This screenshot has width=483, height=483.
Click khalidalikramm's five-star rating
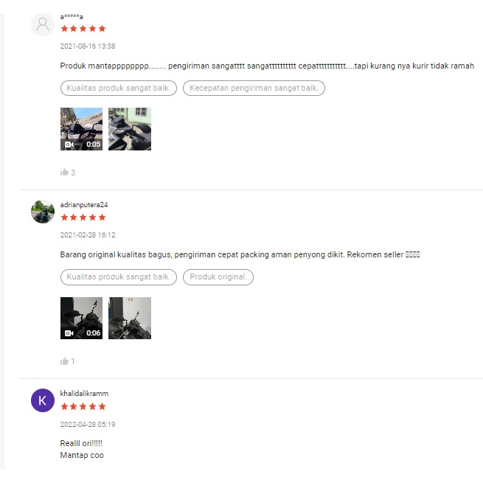83,406
